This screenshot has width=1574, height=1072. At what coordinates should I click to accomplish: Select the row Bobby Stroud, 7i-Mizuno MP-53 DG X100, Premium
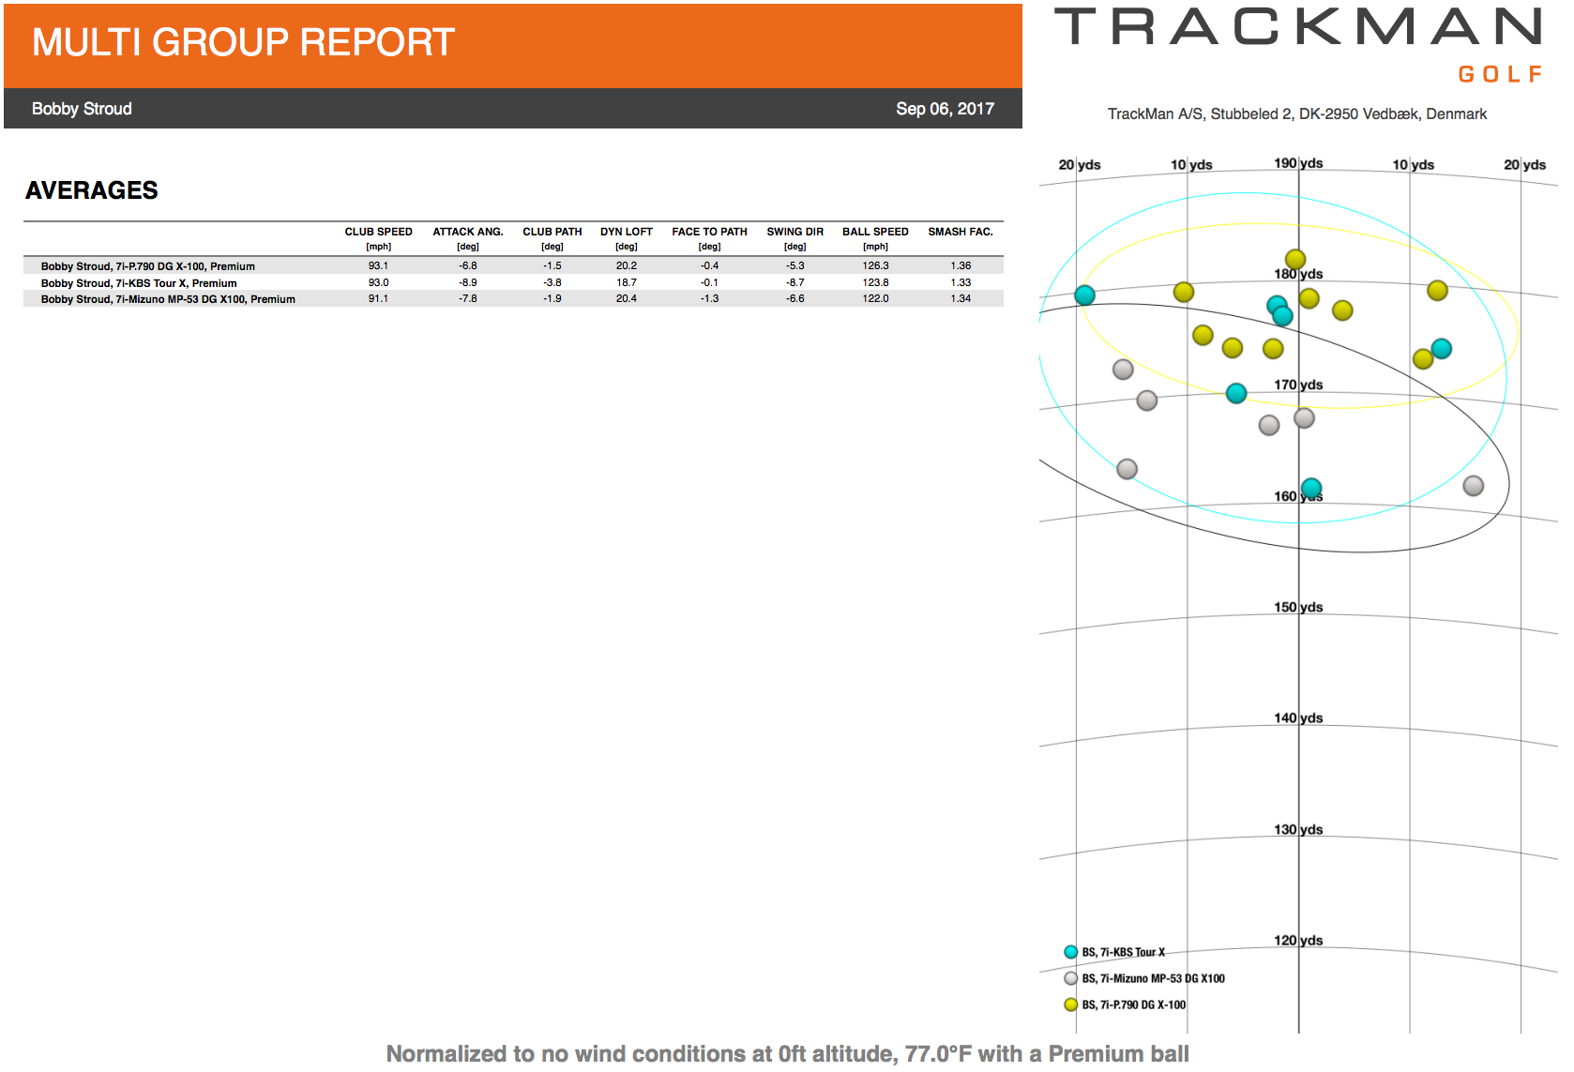coord(513,299)
